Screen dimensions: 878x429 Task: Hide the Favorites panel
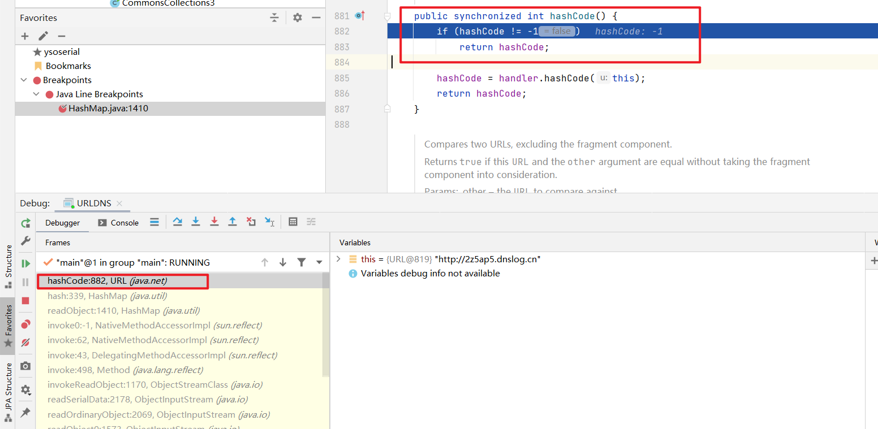(x=316, y=18)
